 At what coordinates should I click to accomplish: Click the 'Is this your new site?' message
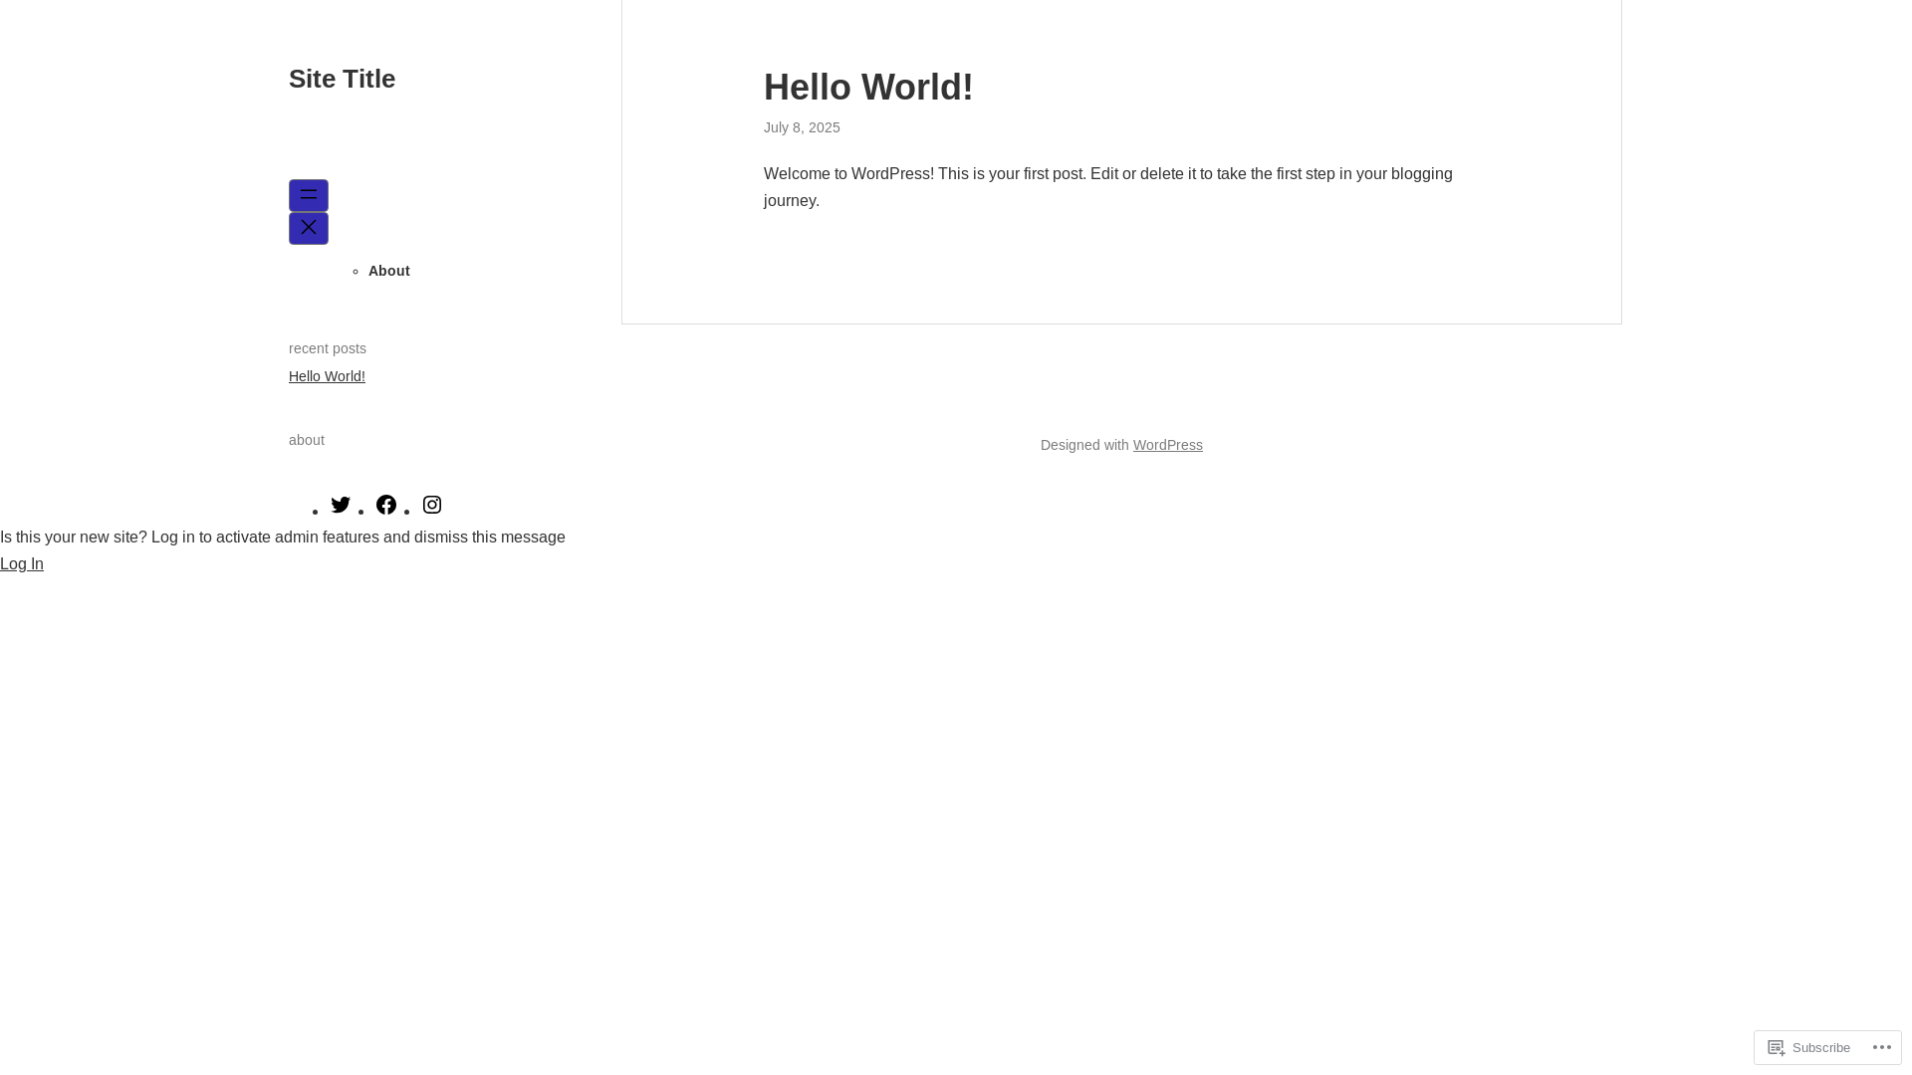[x=283, y=537]
